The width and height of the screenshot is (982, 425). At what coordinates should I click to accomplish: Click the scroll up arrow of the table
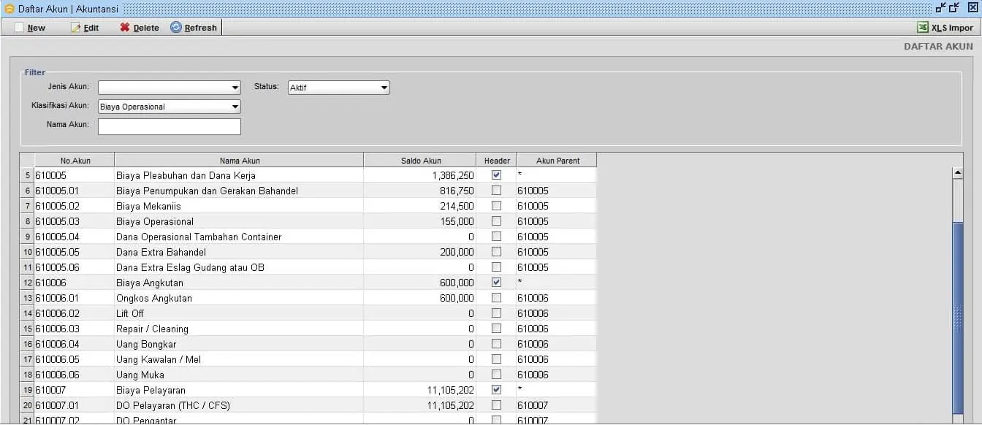tap(958, 172)
